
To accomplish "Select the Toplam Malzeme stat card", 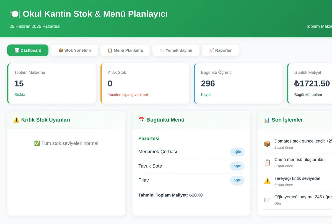I will 51,83.
